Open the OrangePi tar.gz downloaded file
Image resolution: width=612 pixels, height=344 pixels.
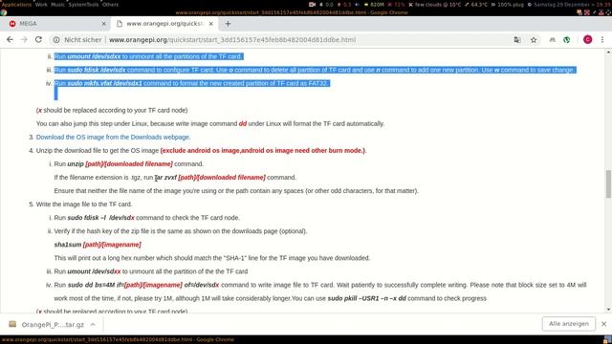coord(53,325)
